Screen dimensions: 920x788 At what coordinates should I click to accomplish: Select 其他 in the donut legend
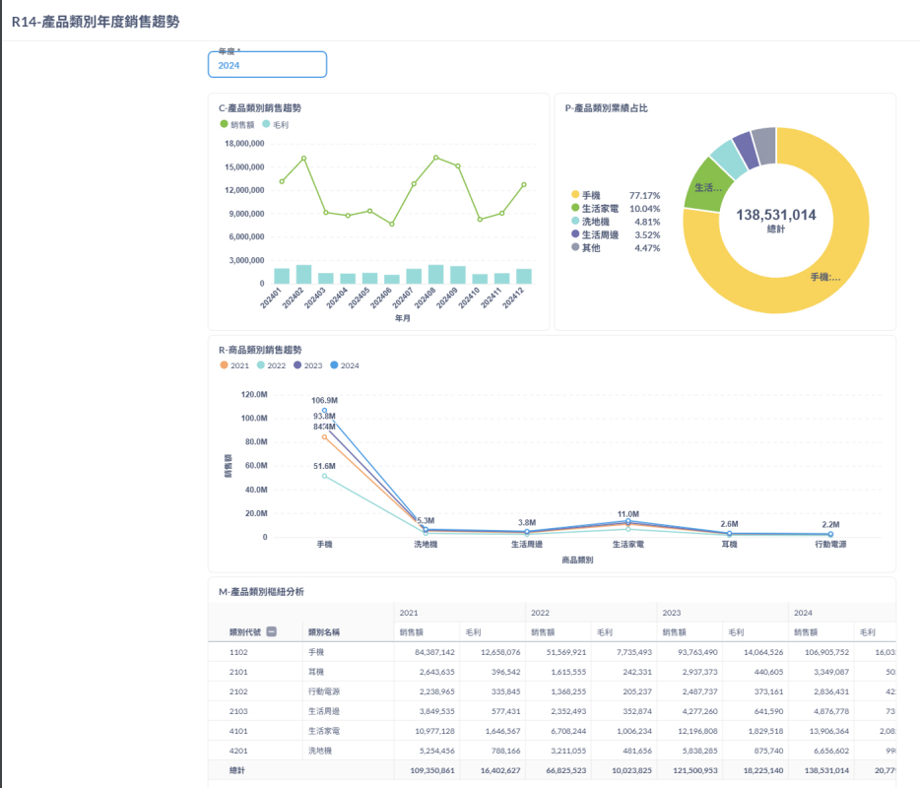pyautogui.click(x=591, y=247)
